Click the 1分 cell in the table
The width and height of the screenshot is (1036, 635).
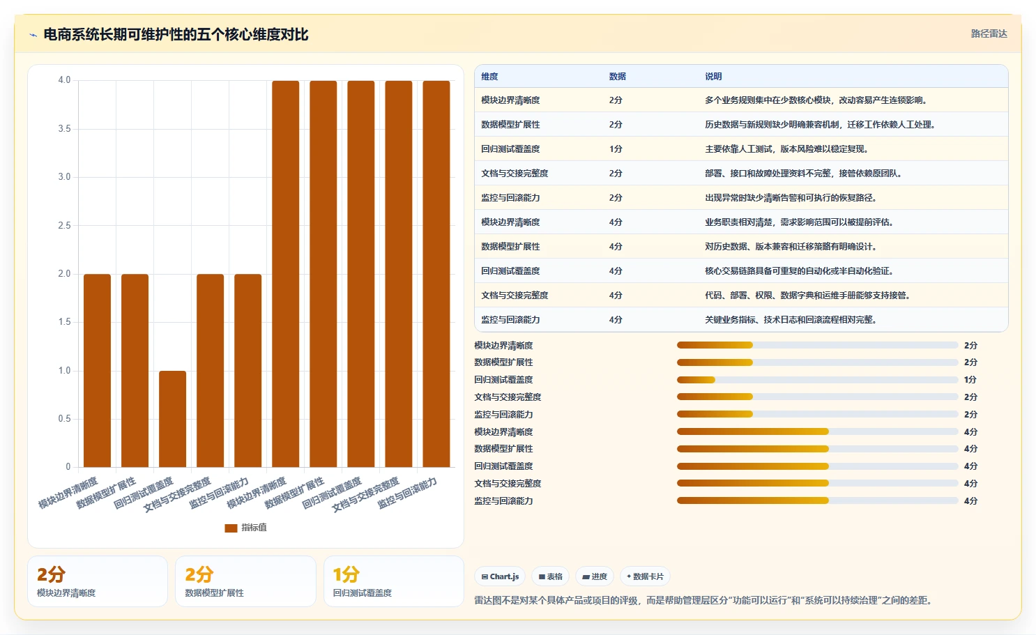pyautogui.click(x=616, y=149)
